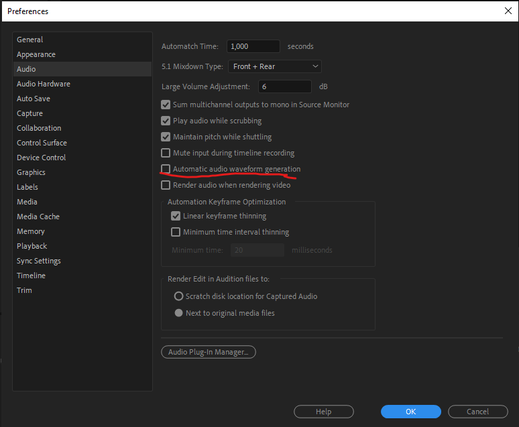The width and height of the screenshot is (519, 427).
Task: Disable Linear keyframe thinning option
Action: [176, 216]
